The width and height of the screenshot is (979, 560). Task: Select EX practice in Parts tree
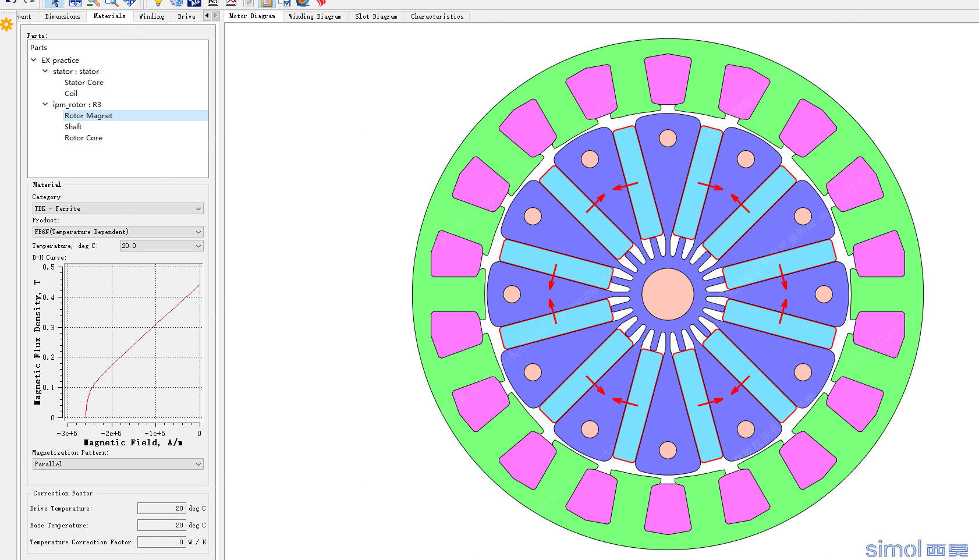tap(60, 61)
